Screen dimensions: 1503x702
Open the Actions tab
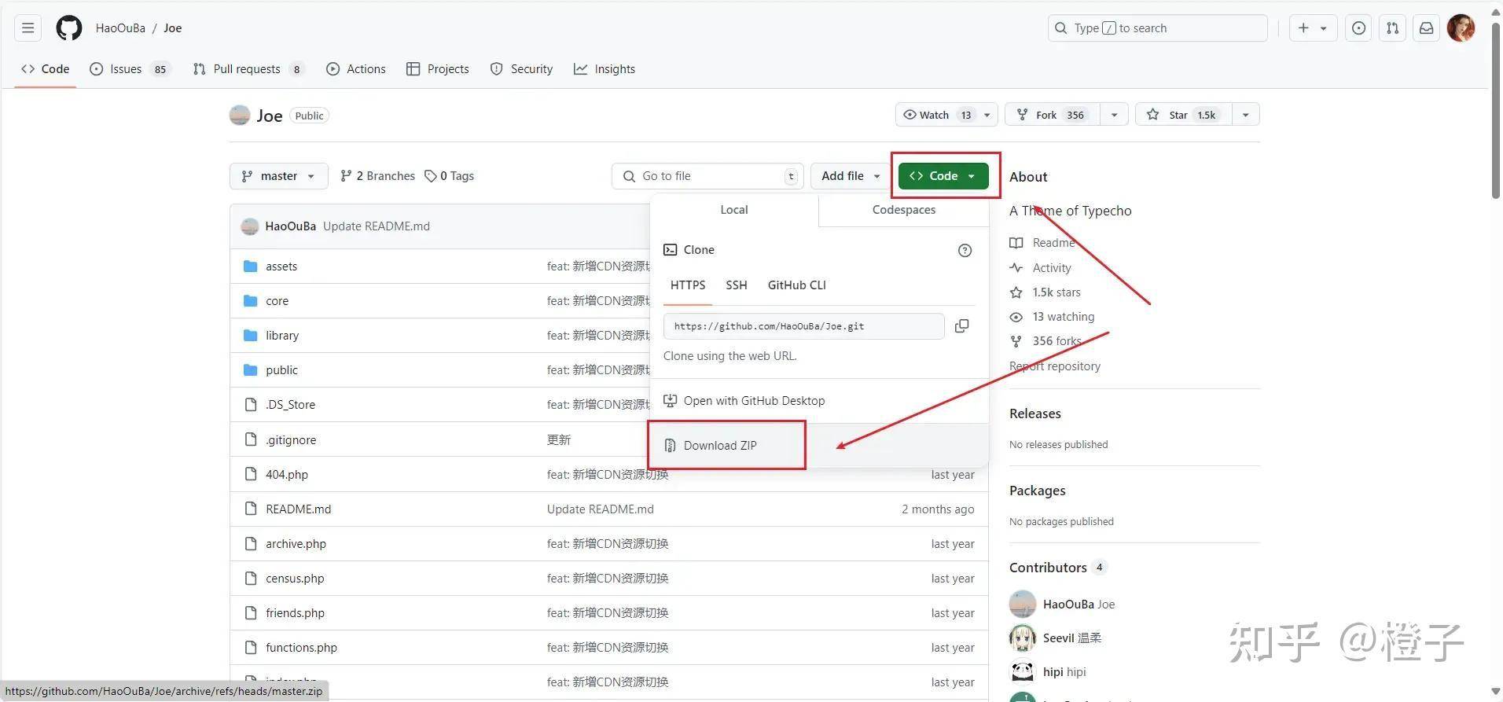[x=356, y=69]
